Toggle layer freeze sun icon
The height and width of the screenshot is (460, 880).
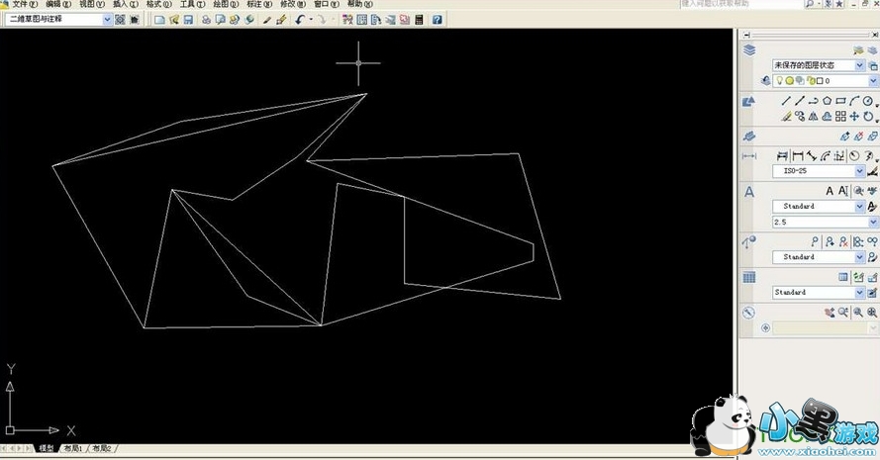(x=789, y=81)
